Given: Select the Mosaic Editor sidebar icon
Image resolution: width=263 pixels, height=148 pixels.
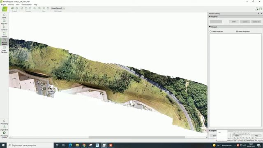Looking at the screenshot, I should 4,42.
